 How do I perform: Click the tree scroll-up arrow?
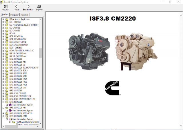pyautogui.click(x=40, y=19)
